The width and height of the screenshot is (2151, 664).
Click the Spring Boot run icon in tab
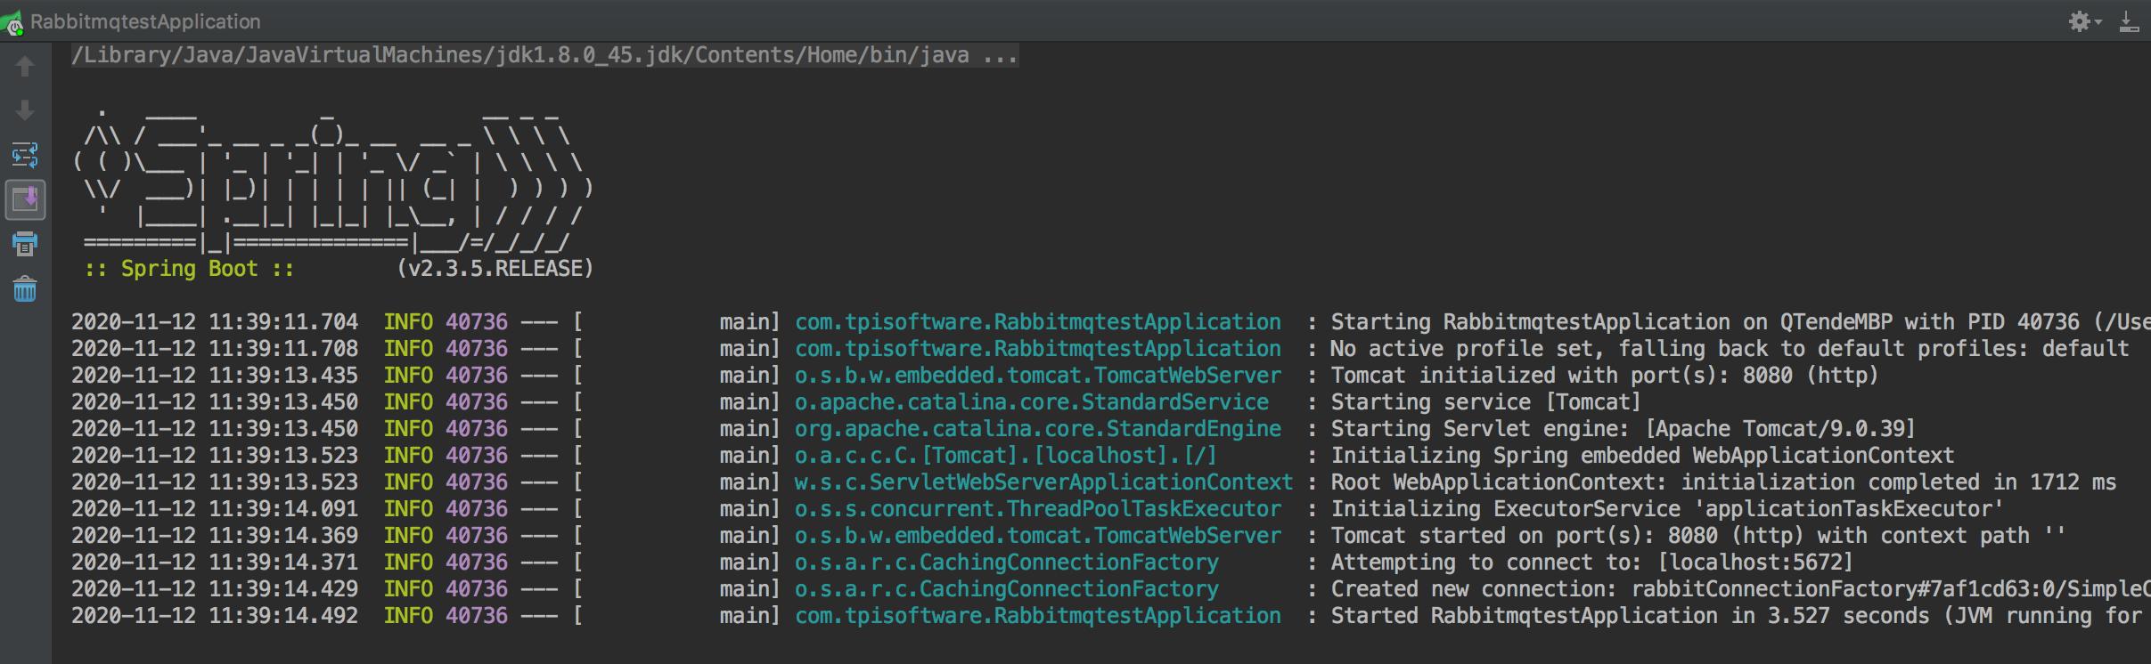click(13, 23)
